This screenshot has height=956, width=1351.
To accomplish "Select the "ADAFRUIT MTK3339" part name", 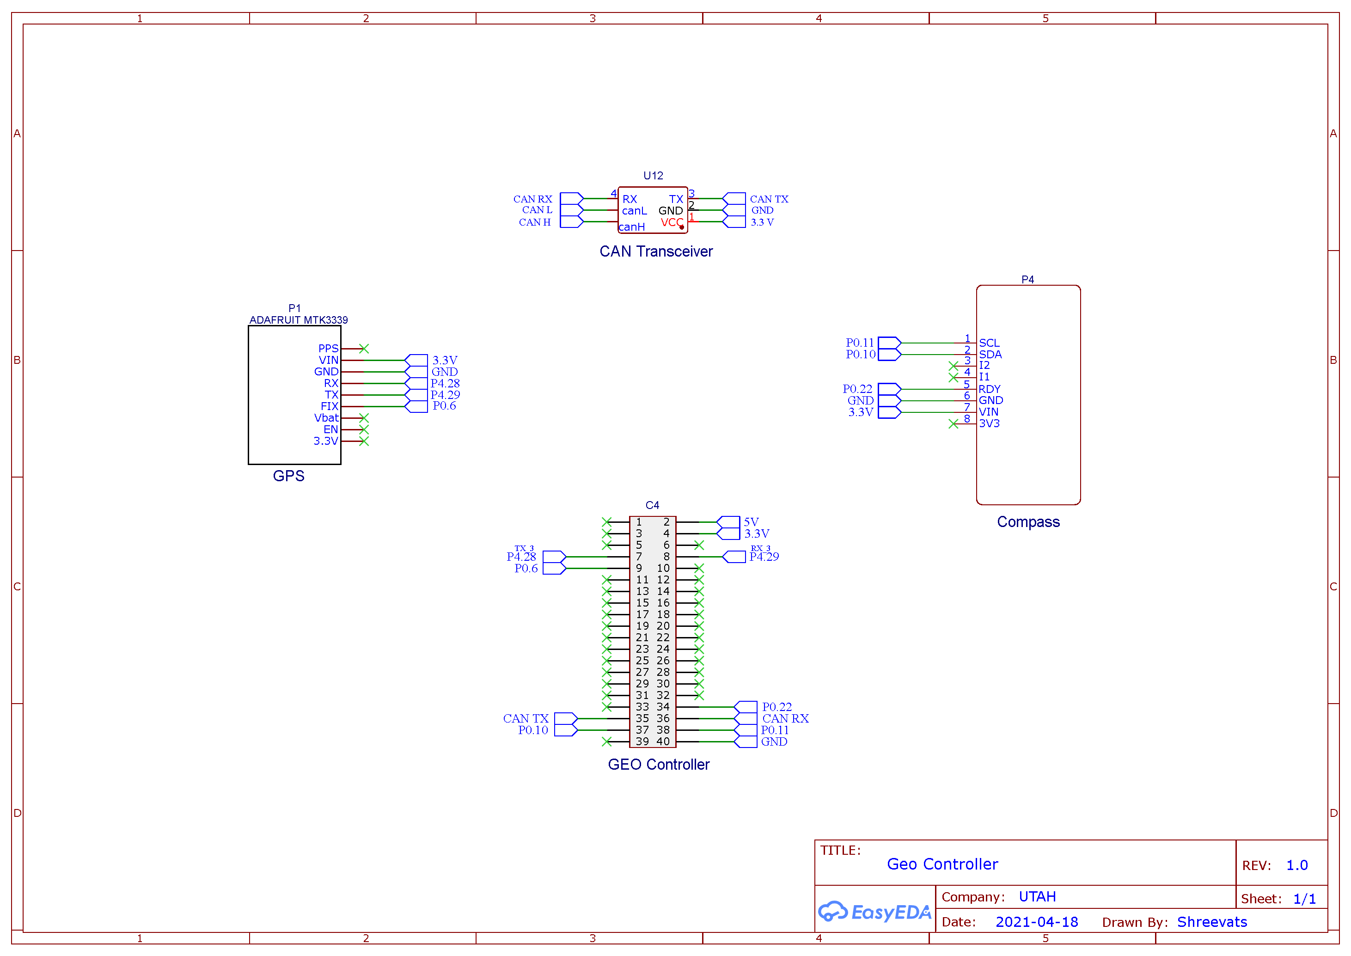I will (x=298, y=319).
